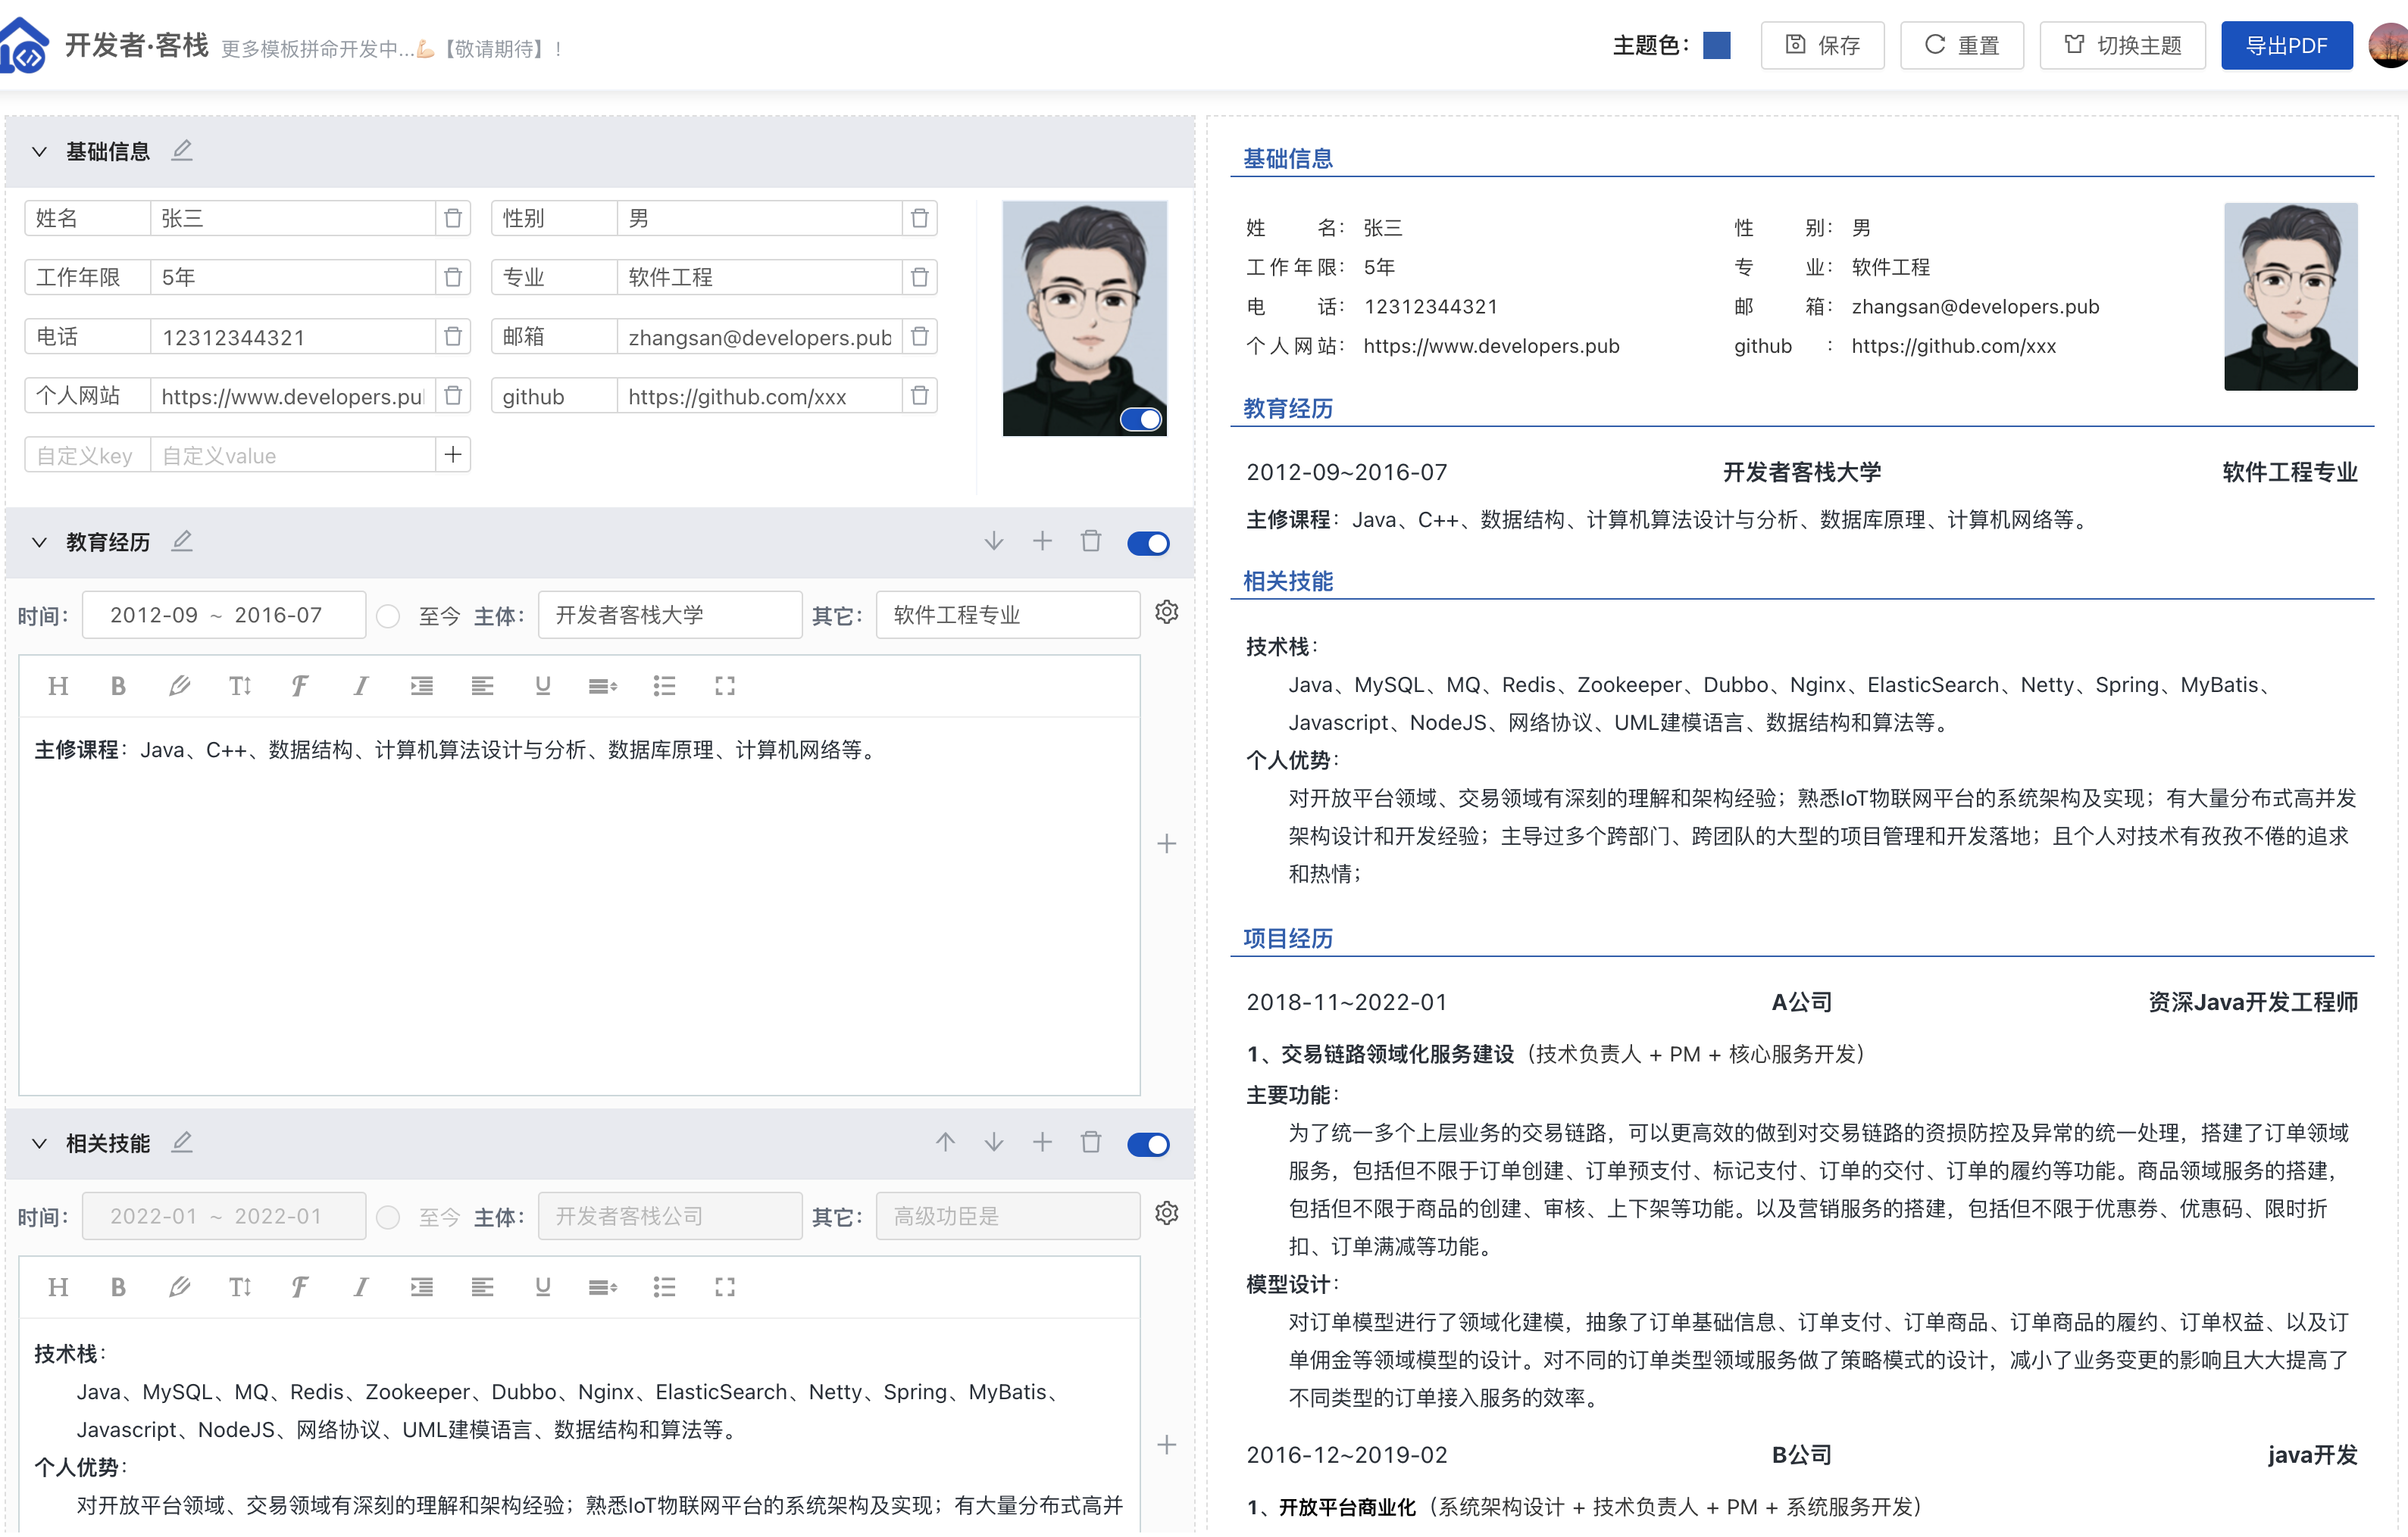Open the 相关技能 entry settings gear
Screen dimensions: 2408x1537
click(1167, 1213)
